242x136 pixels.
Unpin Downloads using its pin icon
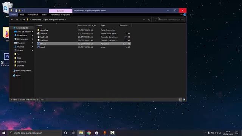33,35
